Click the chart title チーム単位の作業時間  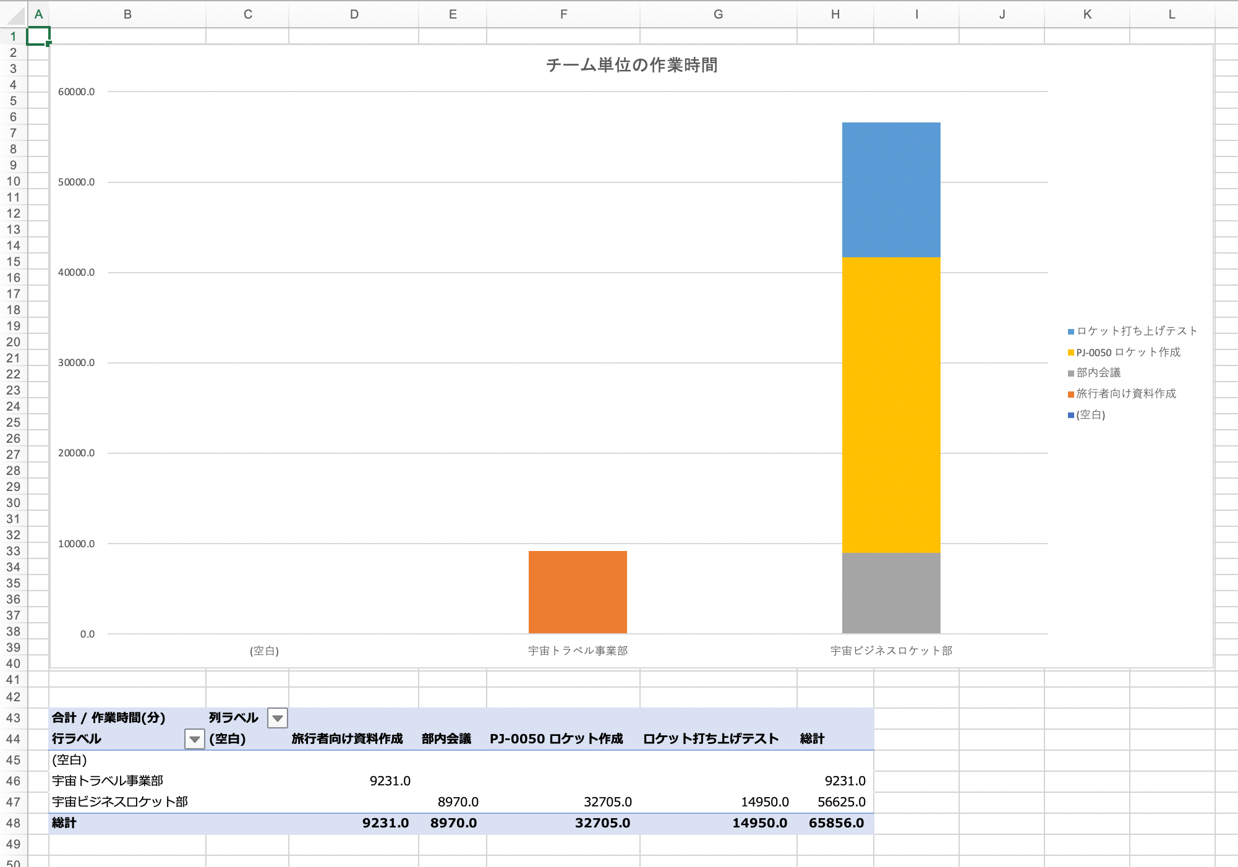[631, 65]
